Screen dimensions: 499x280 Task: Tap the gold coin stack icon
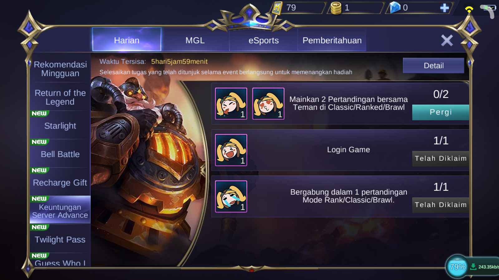[x=336, y=8]
